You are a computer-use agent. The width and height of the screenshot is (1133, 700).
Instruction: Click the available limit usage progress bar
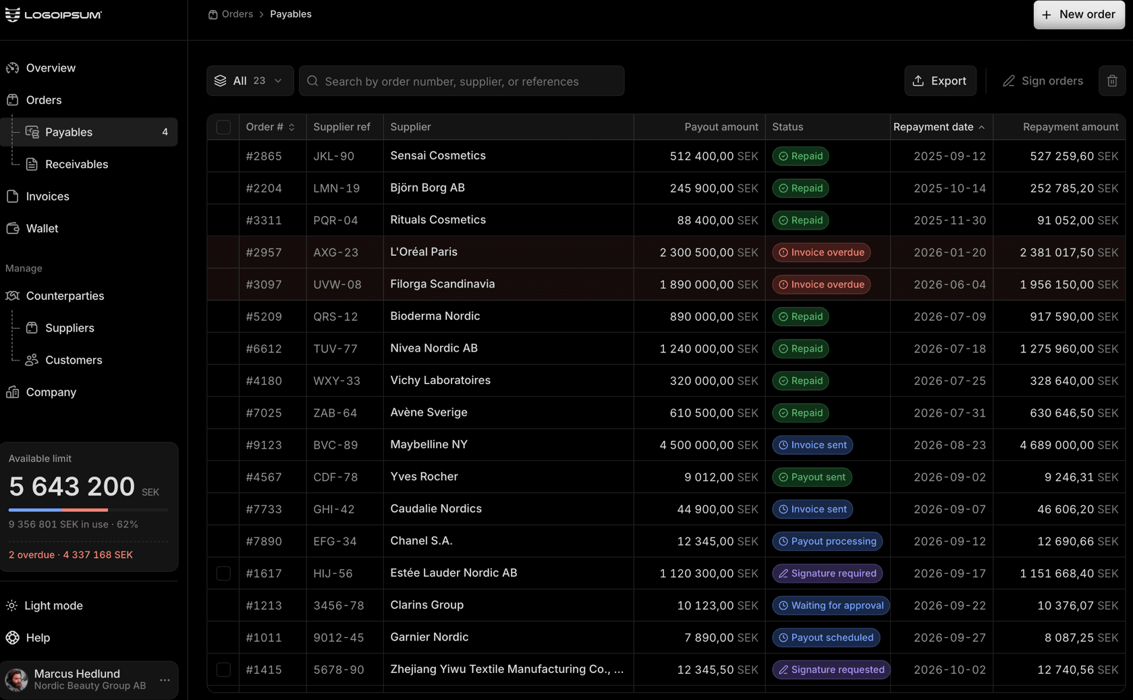(x=88, y=510)
